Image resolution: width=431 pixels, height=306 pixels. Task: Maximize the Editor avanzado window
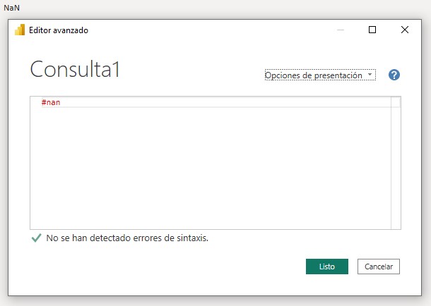pyautogui.click(x=372, y=30)
